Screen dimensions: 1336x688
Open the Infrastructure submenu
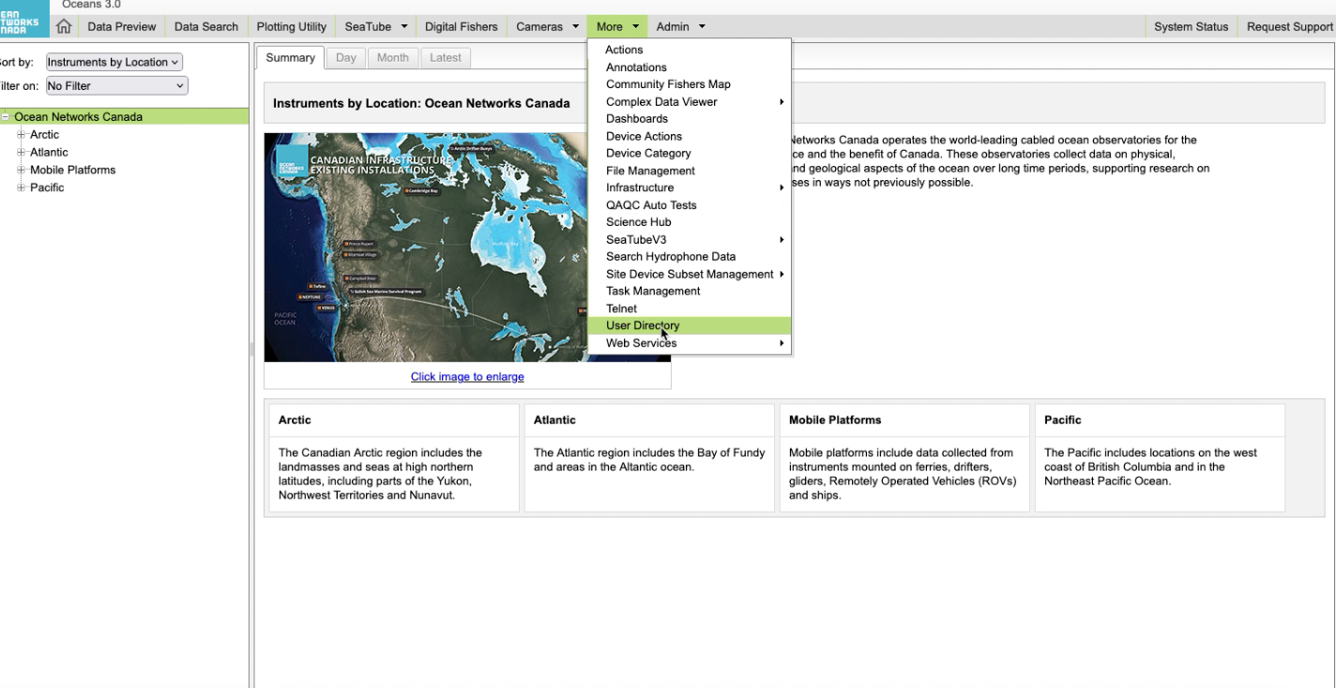(x=689, y=187)
